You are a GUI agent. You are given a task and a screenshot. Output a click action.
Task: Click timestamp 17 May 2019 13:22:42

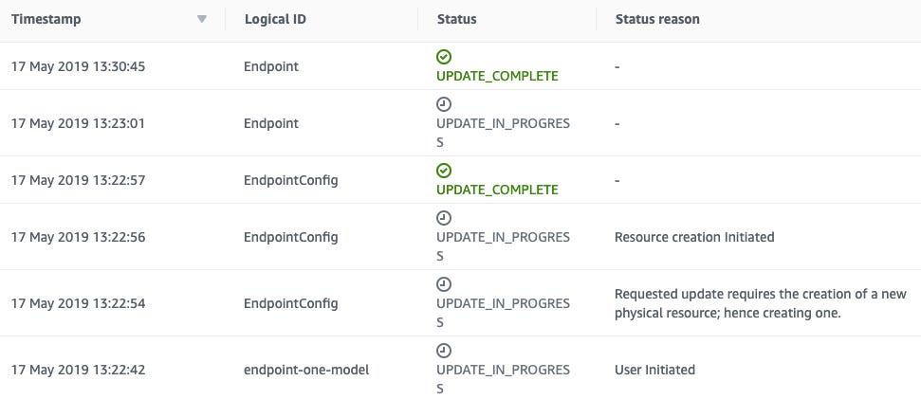78,370
